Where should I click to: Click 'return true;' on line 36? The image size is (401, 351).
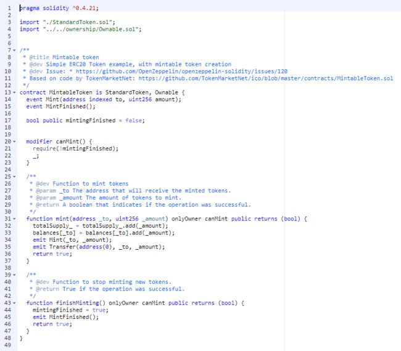(52, 254)
